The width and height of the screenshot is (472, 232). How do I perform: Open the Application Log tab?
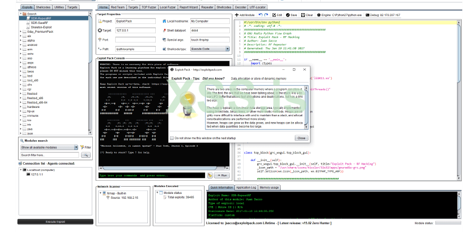coord(246,188)
